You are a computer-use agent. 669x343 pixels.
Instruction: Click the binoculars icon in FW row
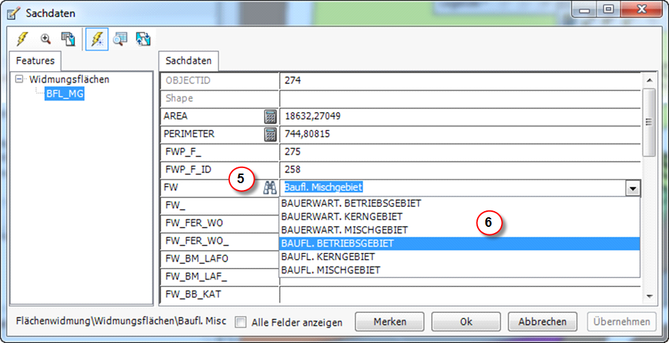(270, 187)
